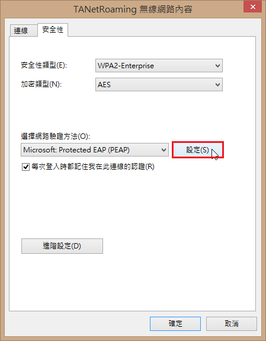Select the 安全性 tab
The height and width of the screenshot is (341, 266).
pyautogui.click(x=53, y=30)
